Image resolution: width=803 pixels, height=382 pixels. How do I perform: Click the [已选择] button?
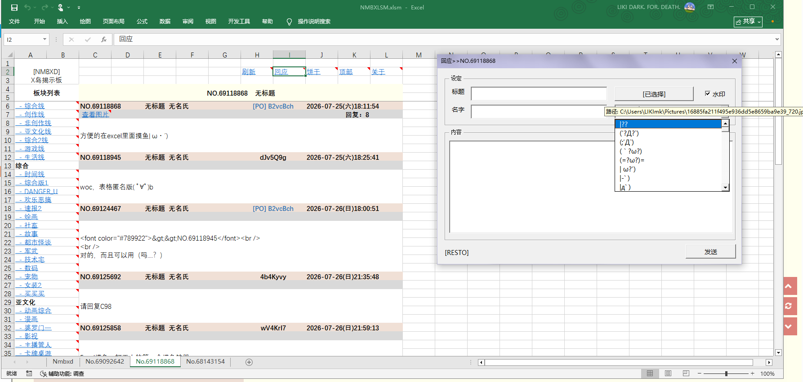coord(654,94)
